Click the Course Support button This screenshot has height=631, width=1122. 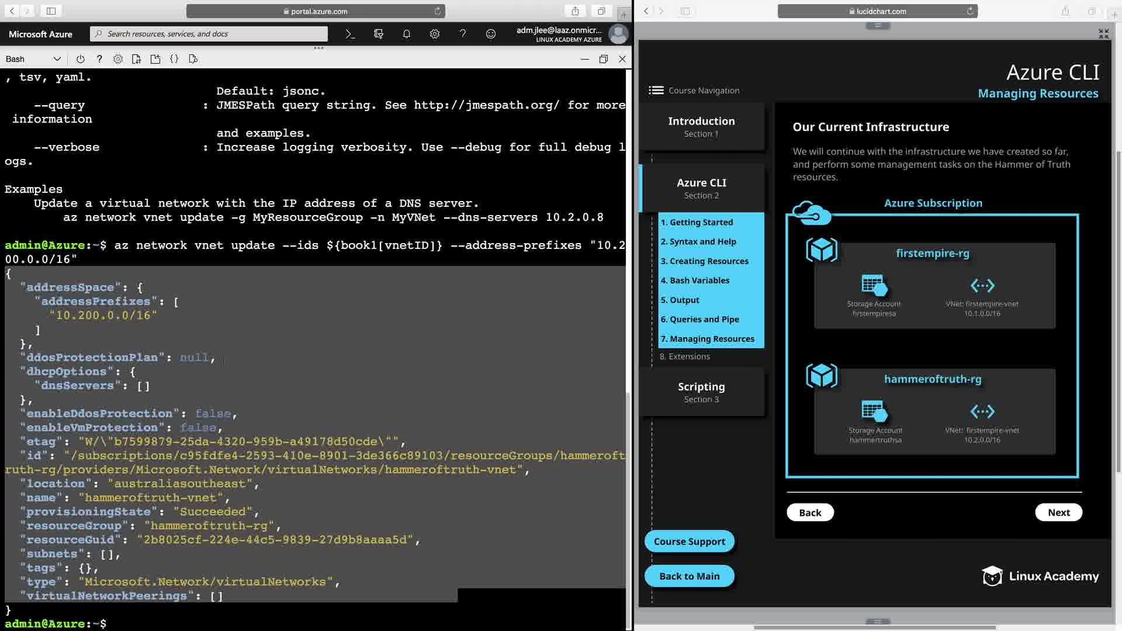689,542
